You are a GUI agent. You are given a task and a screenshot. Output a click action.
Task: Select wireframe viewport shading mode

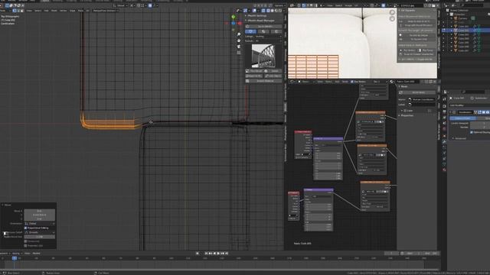pyautogui.click(x=268, y=11)
